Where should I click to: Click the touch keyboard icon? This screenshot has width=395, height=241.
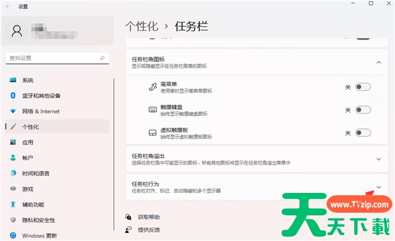tap(153, 110)
